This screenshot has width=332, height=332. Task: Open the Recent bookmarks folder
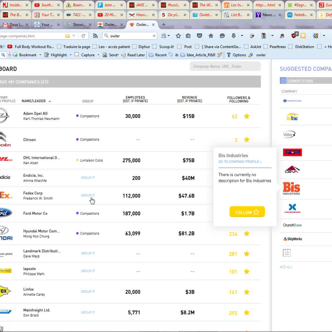pyautogui.click(x=158, y=55)
